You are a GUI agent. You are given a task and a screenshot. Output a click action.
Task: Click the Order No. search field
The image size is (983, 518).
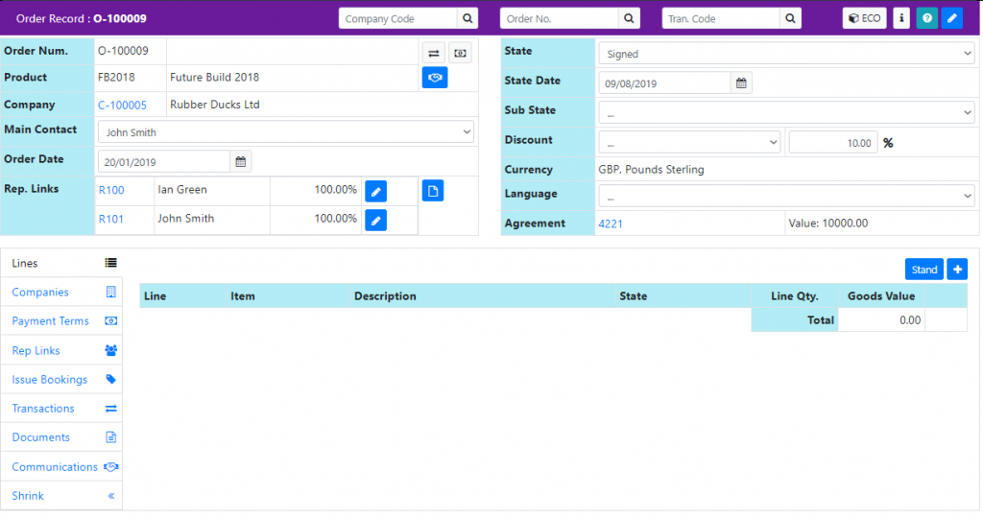tap(560, 18)
